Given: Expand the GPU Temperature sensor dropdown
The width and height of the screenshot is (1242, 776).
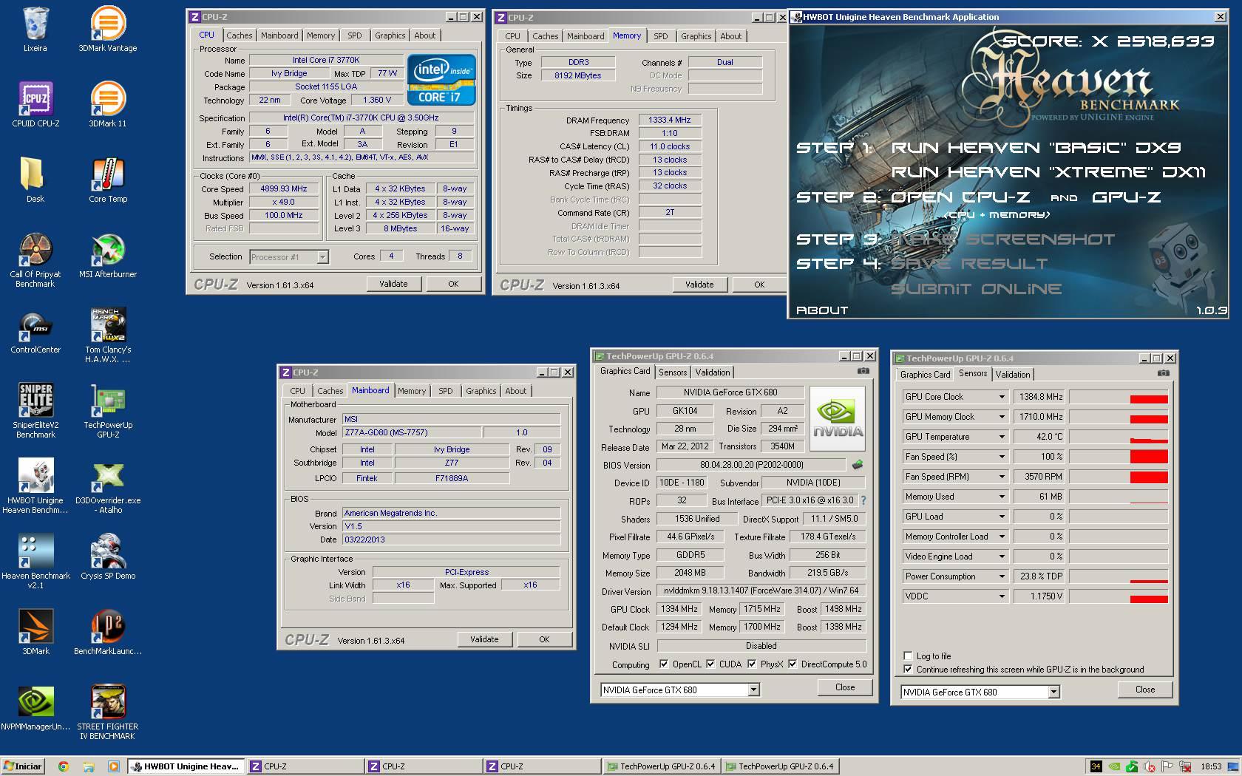Looking at the screenshot, I should (x=1002, y=437).
